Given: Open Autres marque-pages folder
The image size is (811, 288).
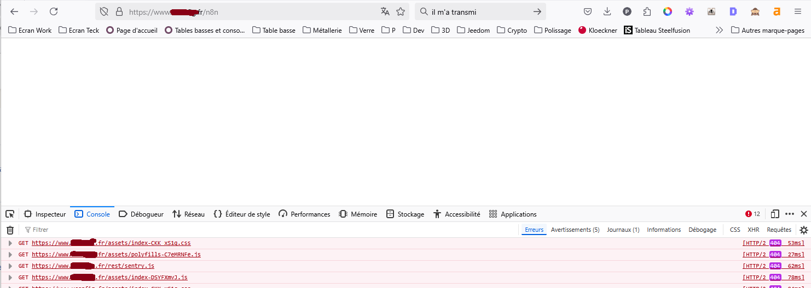Looking at the screenshot, I should (768, 31).
